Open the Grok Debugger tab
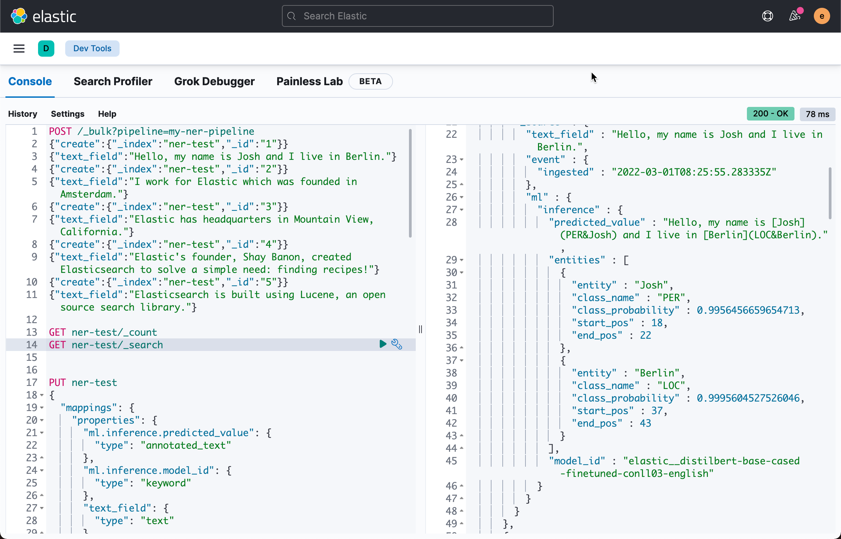The image size is (841, 539). point(214,81)
